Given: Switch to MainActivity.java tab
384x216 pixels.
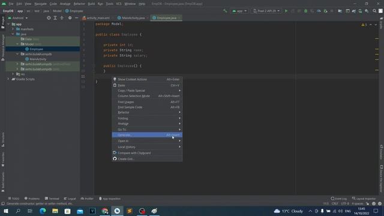Looking at the screenshot, I should coord(133,18).
